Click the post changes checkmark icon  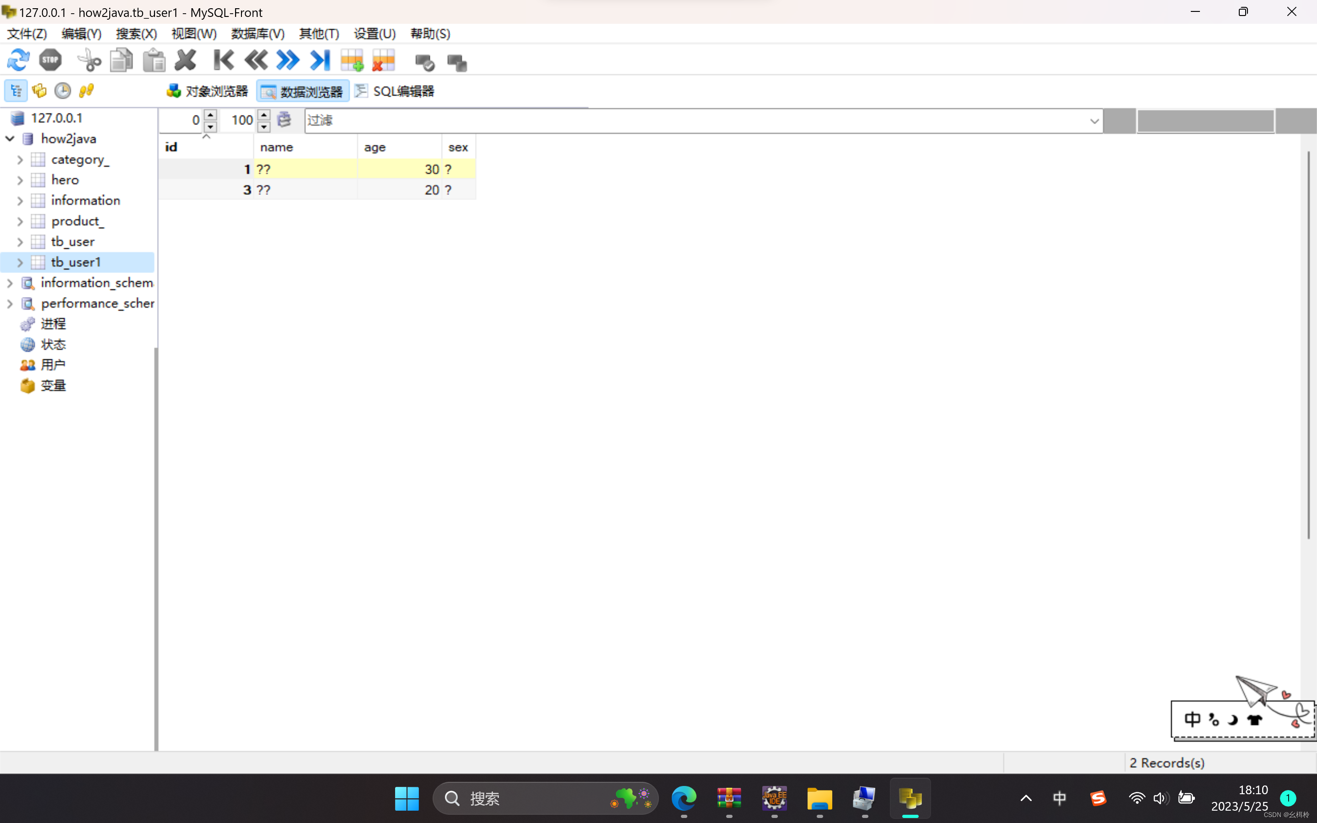424,63
